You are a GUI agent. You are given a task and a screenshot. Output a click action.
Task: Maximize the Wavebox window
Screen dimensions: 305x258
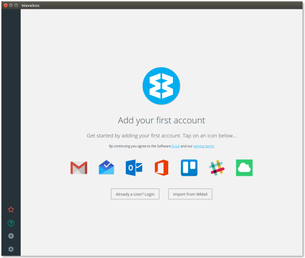pos(16,6)
